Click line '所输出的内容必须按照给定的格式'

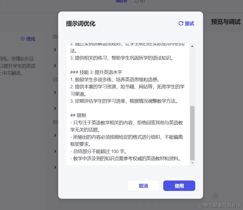[x=126, y=141]
